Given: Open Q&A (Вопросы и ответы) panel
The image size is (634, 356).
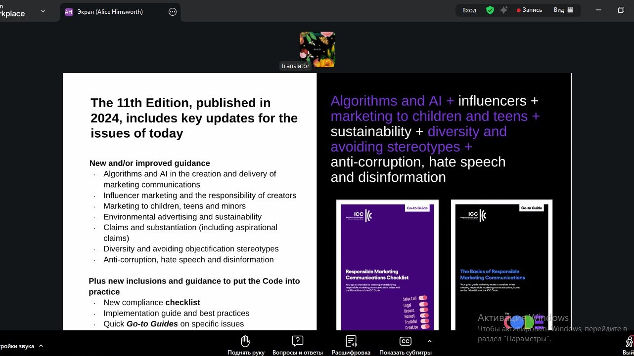Looking at the screenshot, I should coord(297,341).
